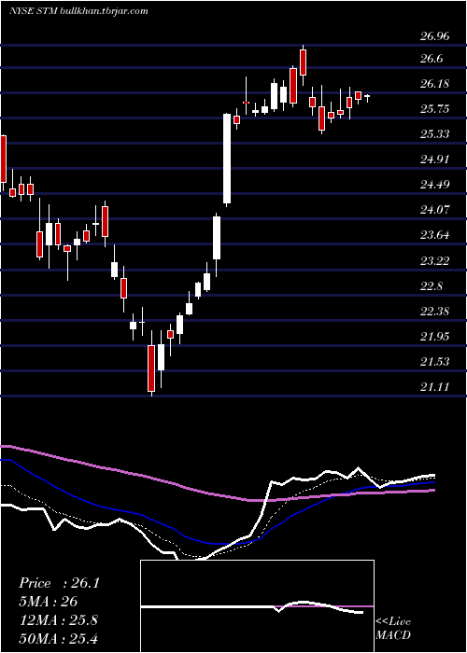Click the NYSE STM bullkhan.tbrjar.com title text
Screen dimensions: 467x653
click(78, 11)
